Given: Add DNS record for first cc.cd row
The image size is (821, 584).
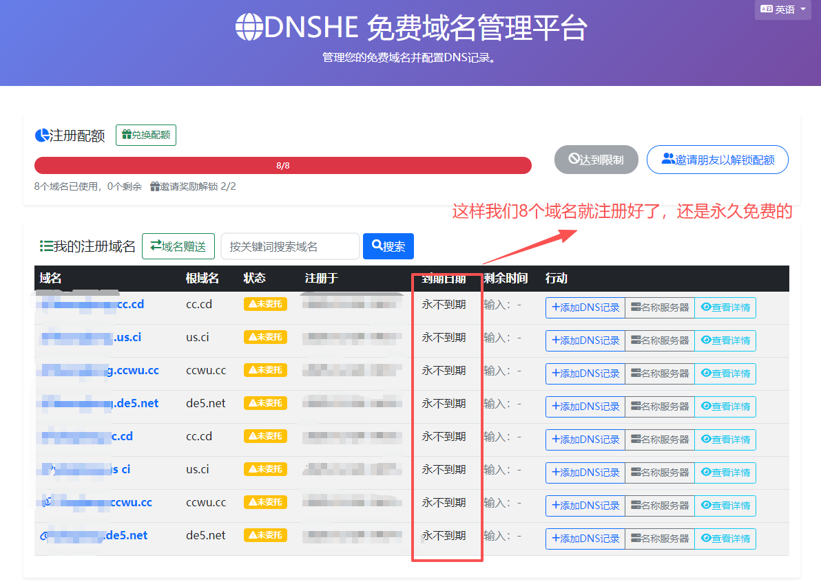Looking at the screenshot, I should [x=585, y=307].
